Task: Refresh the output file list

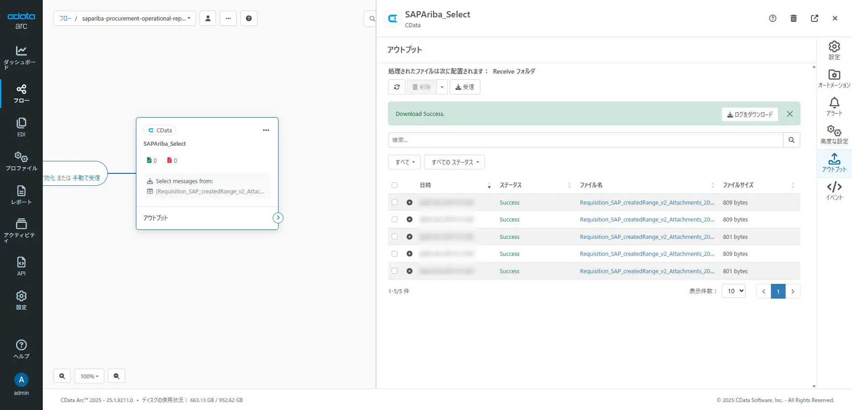Action: [x=397, y=87]
